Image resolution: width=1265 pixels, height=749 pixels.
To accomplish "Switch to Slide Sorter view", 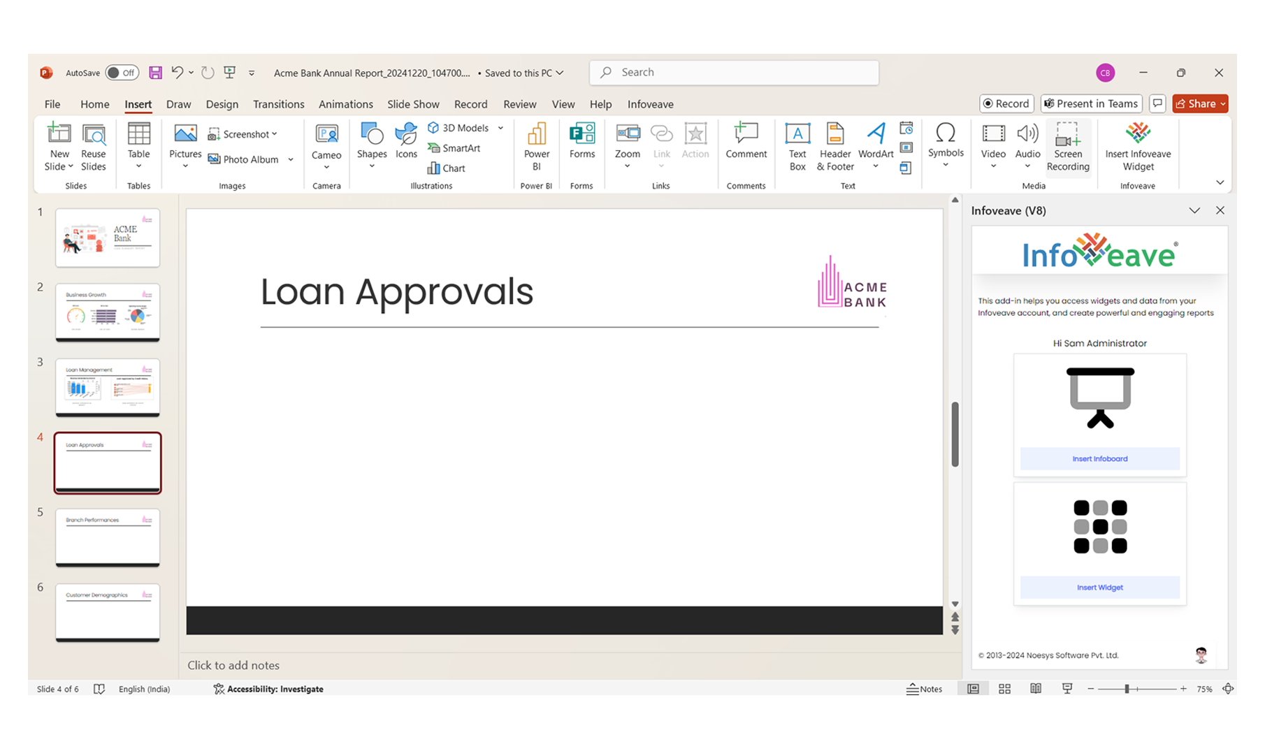I will click(x=1004, y=689).
